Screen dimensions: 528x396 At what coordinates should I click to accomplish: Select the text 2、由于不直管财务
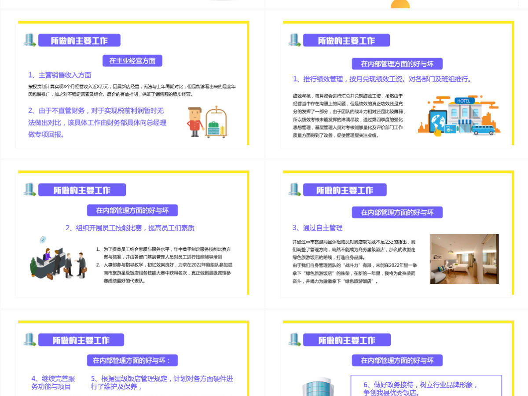[97, 122]
